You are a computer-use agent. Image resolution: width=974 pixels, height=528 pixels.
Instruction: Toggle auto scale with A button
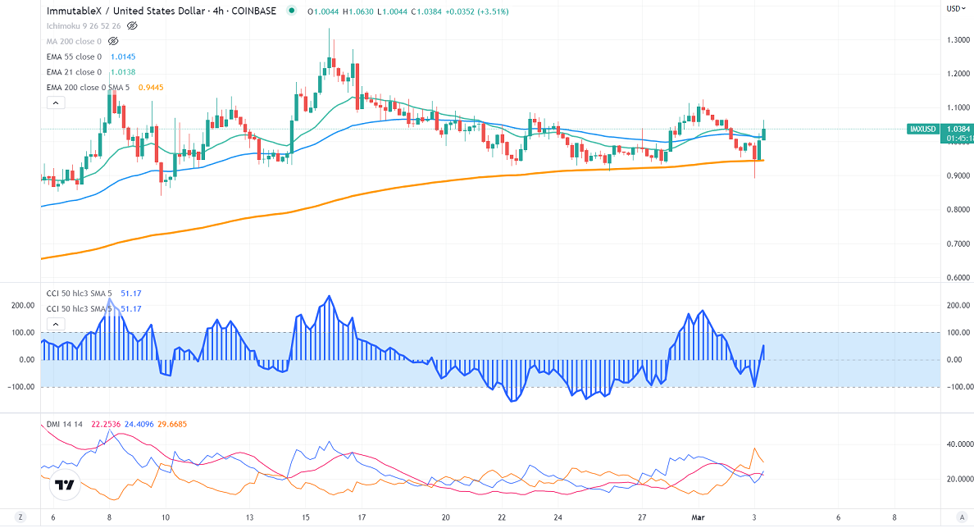[x=960, y=518]
